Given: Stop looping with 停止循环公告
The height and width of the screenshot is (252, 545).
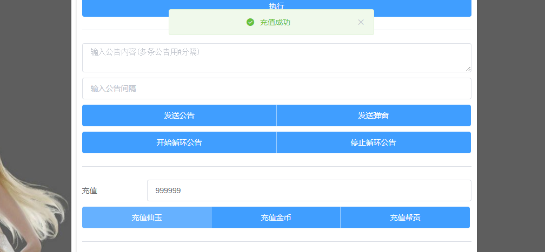Looking at the screenshot, I should coord(374,142).
